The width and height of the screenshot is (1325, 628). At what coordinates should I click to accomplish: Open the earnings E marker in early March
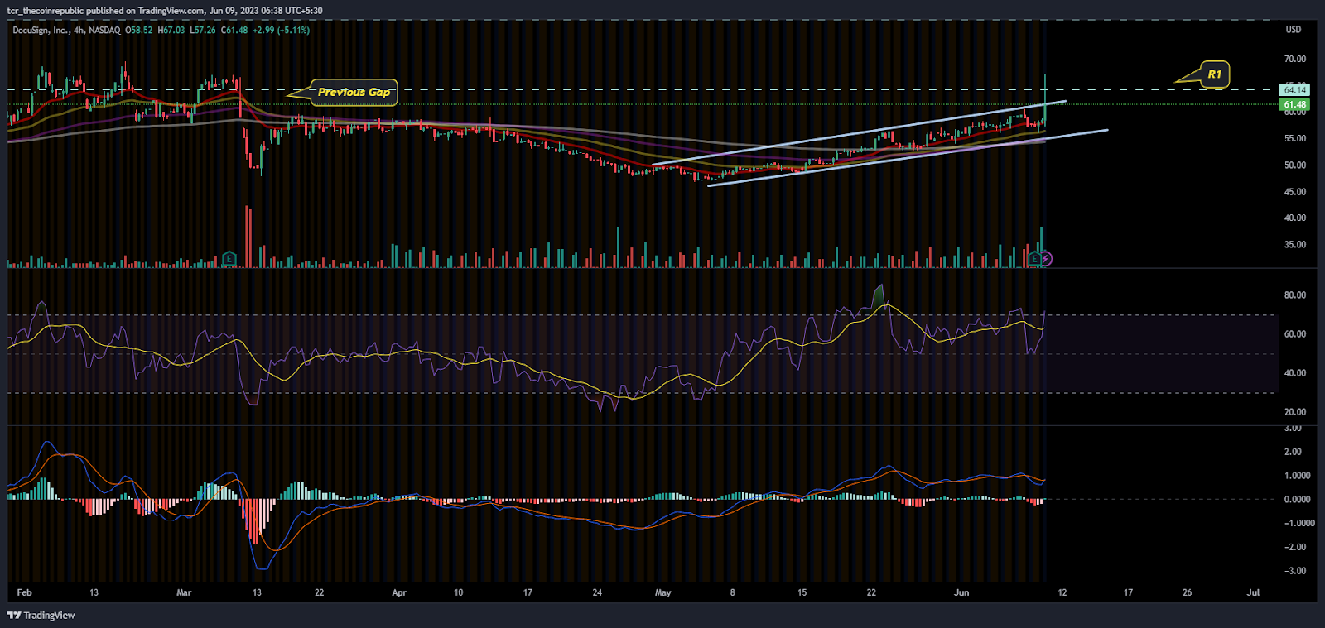coord(229,259)
